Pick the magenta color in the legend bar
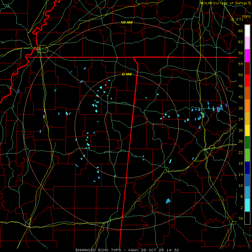 tap(247, 56)
